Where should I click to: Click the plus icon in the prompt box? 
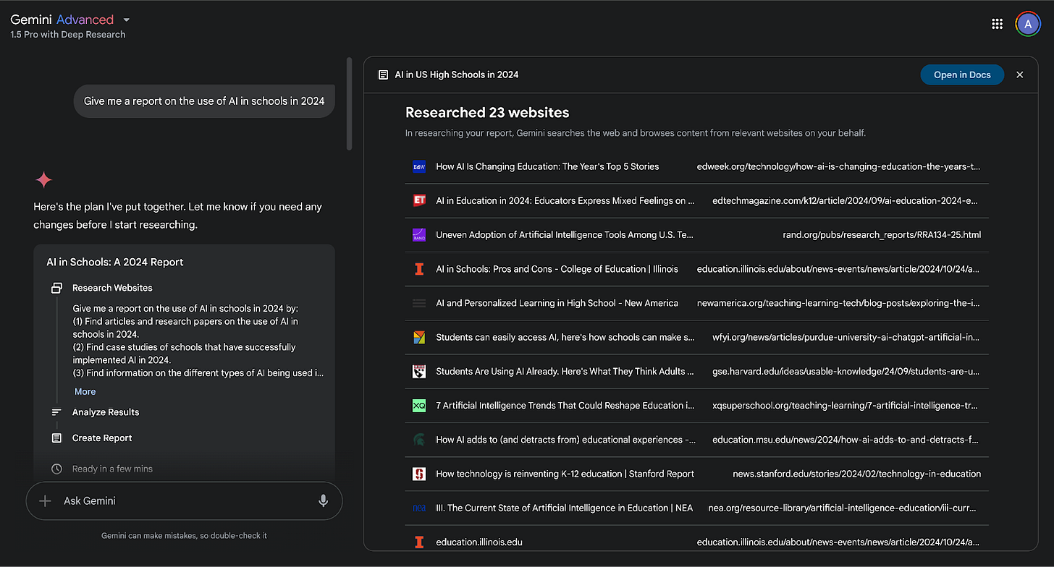coord(45,500)
